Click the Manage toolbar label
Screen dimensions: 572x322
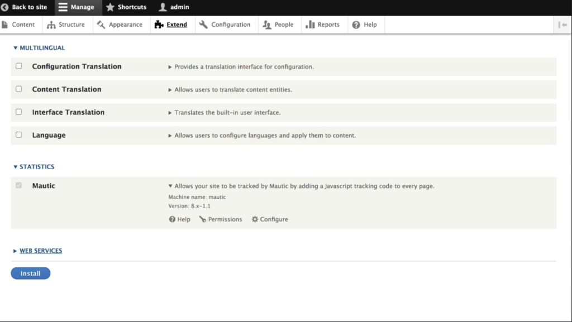pyautogui.click(x=83, y=7)
